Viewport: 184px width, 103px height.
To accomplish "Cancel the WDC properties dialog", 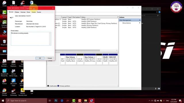I will (50, 58).
